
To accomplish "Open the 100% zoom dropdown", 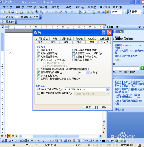I will [x=123, y=12].
